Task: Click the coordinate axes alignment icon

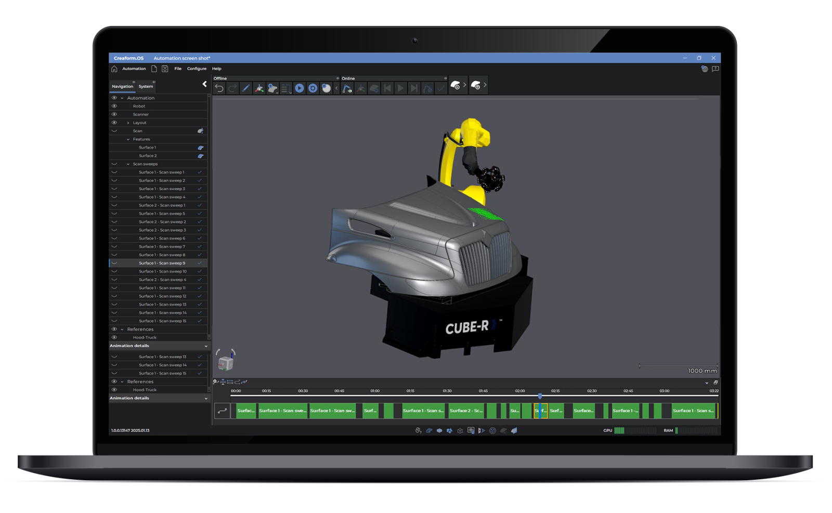Action: [x=259, y=88]
